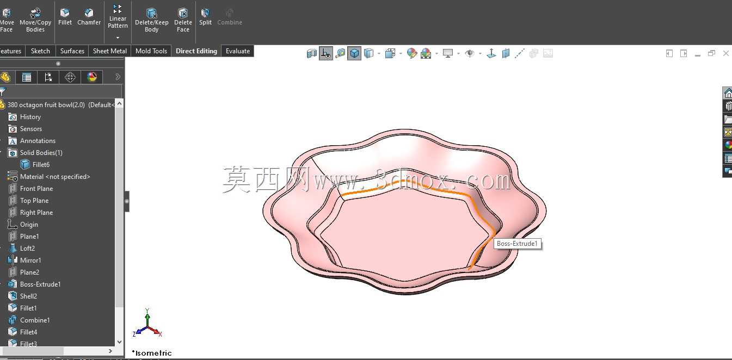
Task: Open the Edit Appearance tool
Action: [x=412, y=53]
